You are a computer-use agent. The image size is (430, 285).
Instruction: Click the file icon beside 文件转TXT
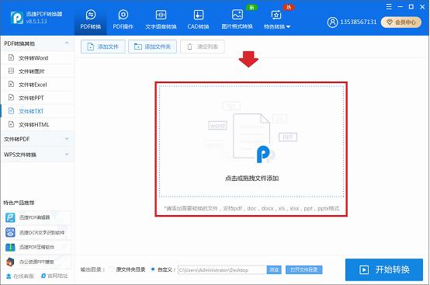coord(11,111)
